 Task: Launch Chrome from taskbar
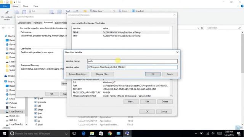109,134
